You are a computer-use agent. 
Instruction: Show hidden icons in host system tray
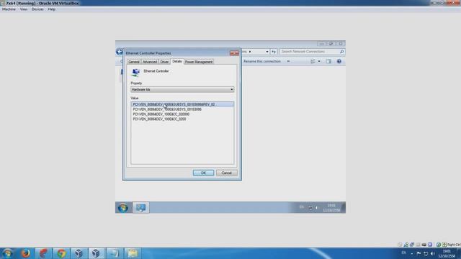412,253
